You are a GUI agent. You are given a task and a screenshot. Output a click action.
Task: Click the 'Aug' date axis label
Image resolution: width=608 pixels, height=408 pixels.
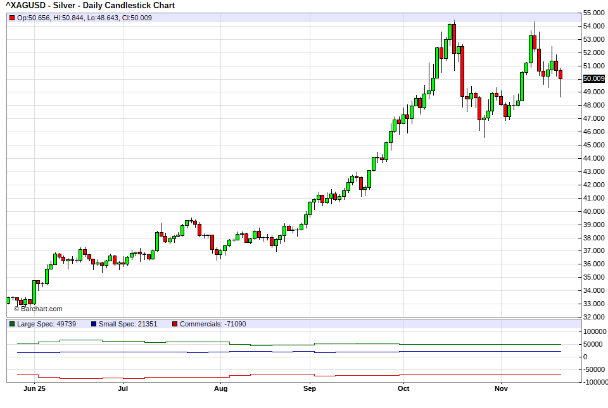pyautogui.click(x=220, y=388)
